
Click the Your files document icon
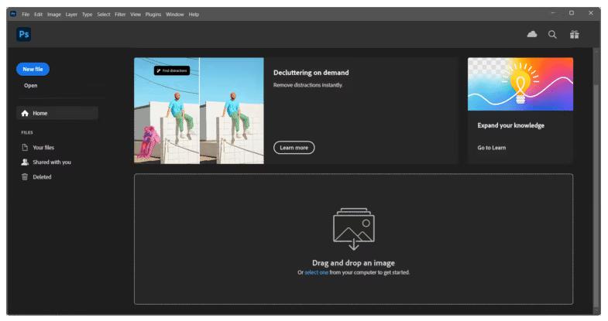(x=25, y=147)
